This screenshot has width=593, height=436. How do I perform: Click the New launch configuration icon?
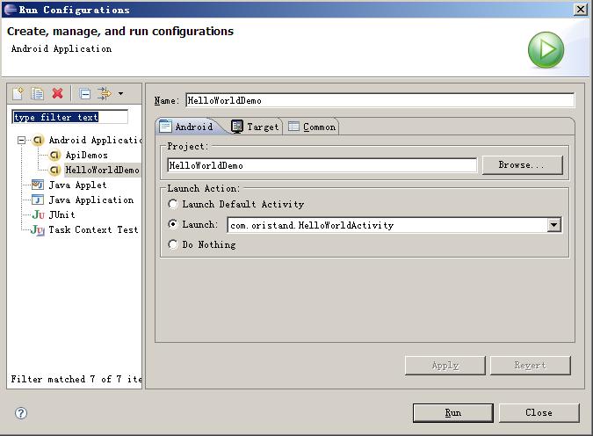[x=18, y=93]
